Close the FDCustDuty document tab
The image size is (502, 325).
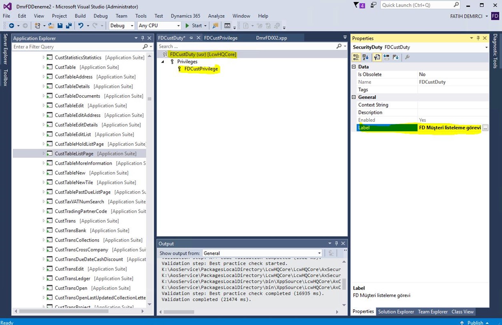pyautogui.click(x=198, y=38)
